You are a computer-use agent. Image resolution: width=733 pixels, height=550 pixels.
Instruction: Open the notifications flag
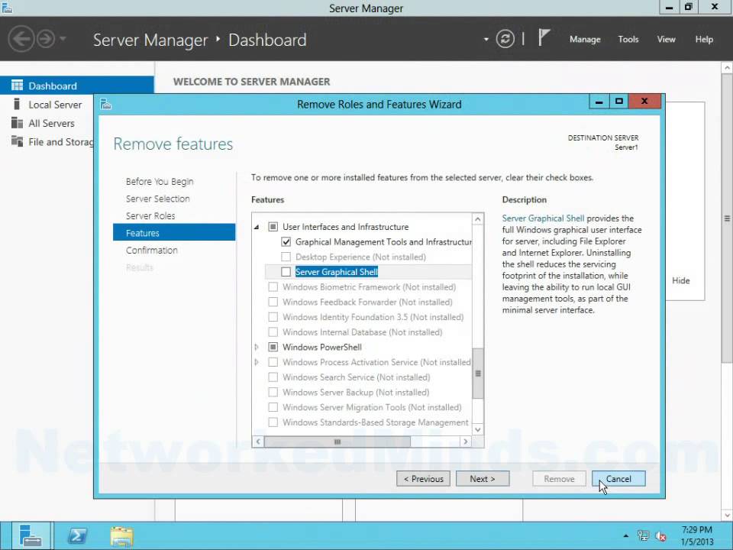click(x=543, y=37)
